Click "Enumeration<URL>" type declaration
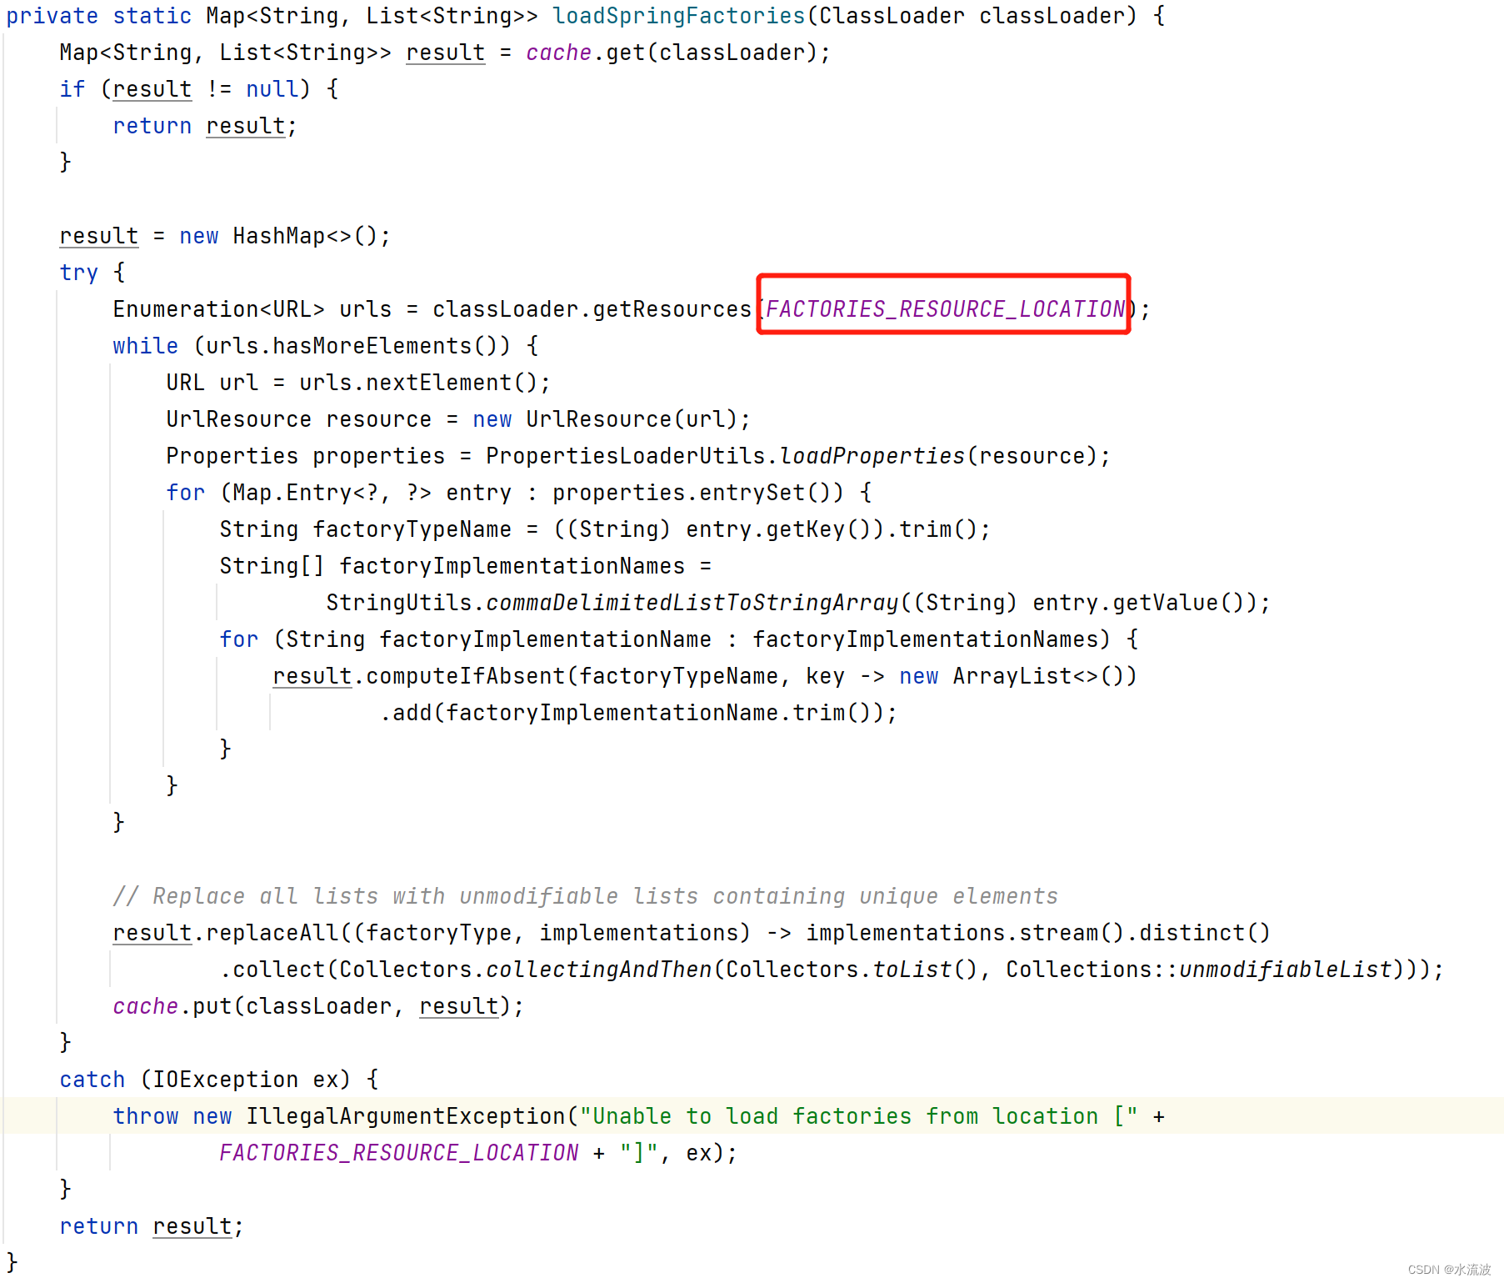This screenshot has width=1504, height=1283. (x=218, y=309)
